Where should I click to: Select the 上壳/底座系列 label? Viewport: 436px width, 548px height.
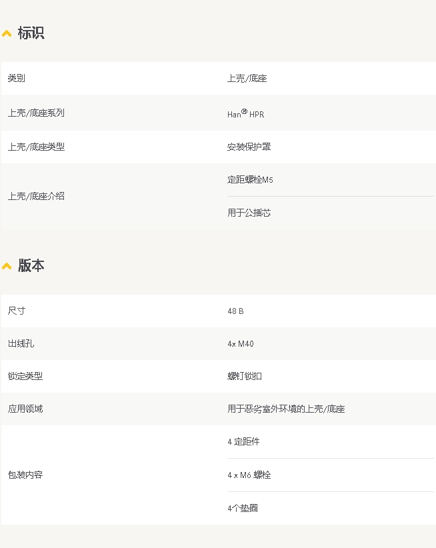[36, 113]
